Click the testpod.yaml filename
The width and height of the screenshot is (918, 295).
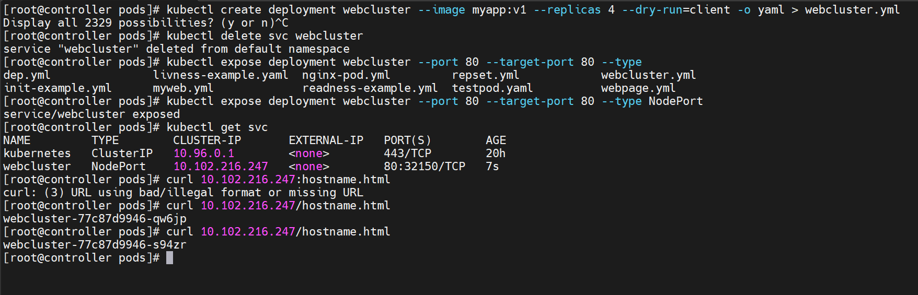(492, 88)
